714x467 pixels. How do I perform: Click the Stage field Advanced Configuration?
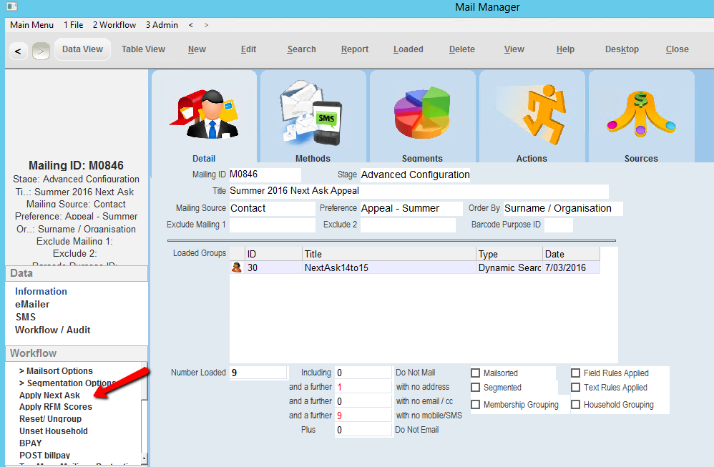pos(415,174)
